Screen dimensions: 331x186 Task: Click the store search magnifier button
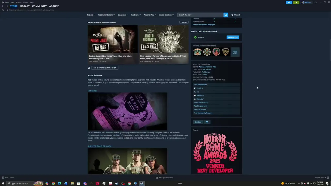[x=225, y=15]
